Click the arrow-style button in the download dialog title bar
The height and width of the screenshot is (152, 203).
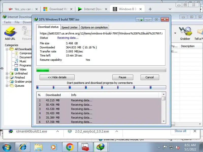coord(140,20)
